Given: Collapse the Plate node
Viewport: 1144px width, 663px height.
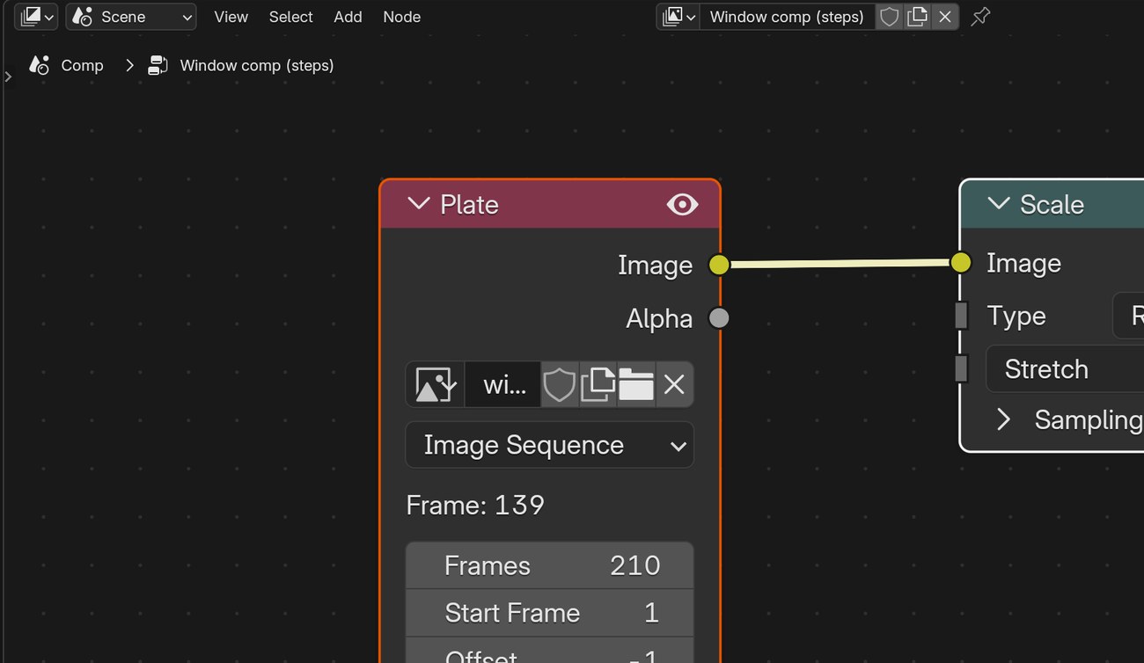Looking at the screenshot, I should tap(419, 204).
